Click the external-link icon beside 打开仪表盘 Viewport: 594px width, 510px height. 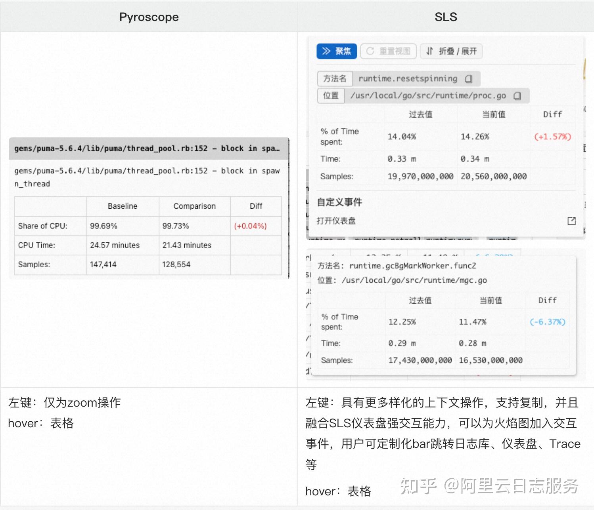571,221
